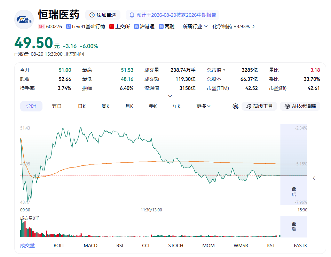
Task: Select the MACD indicator
Action: pyautogui.click(x=90, y=246)
